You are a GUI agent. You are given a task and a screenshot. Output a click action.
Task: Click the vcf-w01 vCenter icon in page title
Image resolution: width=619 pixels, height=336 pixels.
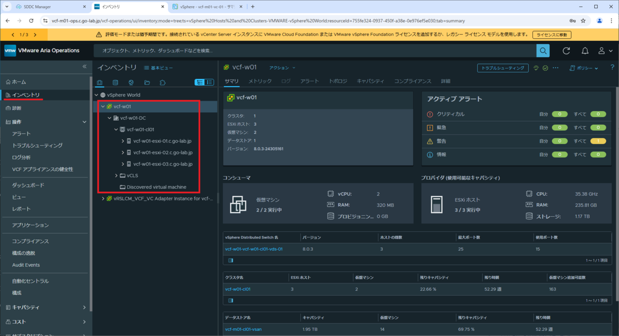[226, 68]
